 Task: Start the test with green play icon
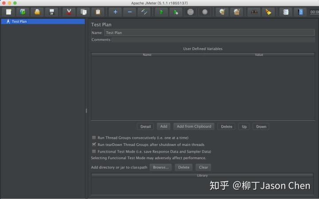coord(161,12)
